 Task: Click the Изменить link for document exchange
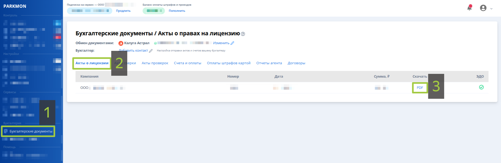pos(221,43)
